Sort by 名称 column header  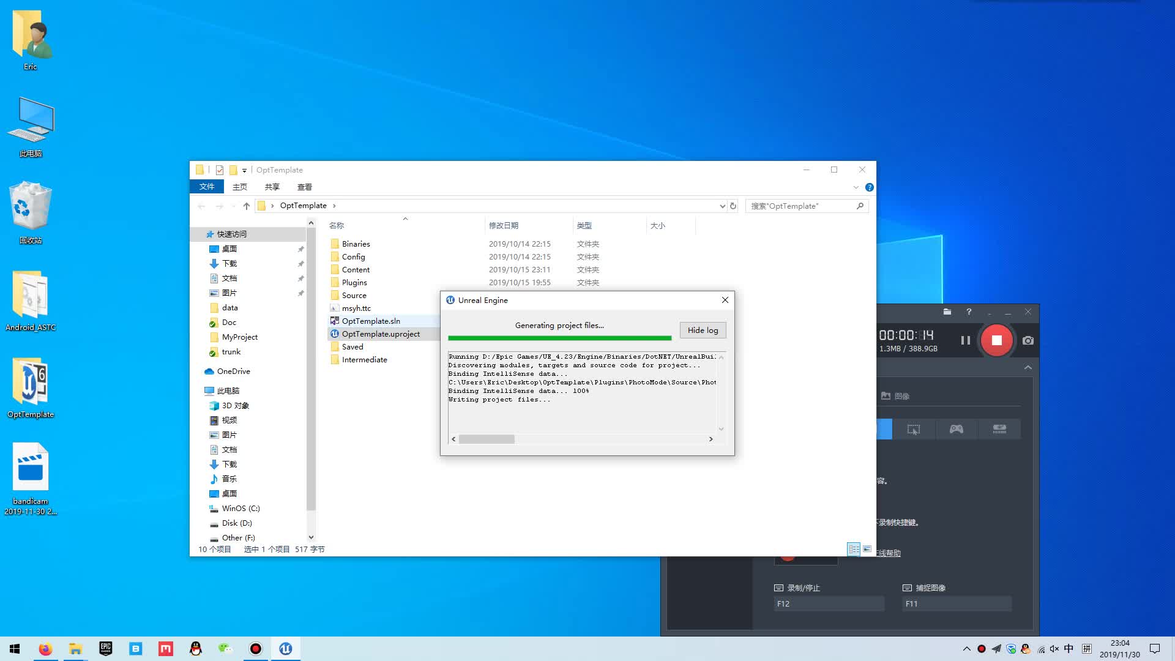click(337, 225)
